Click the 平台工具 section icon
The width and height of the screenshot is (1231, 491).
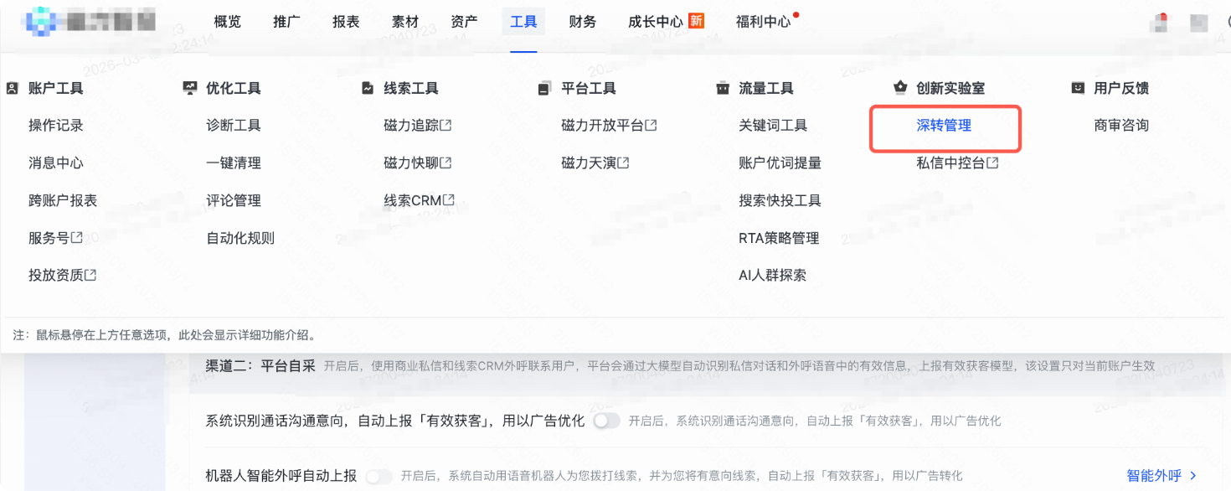coord(545,88)
